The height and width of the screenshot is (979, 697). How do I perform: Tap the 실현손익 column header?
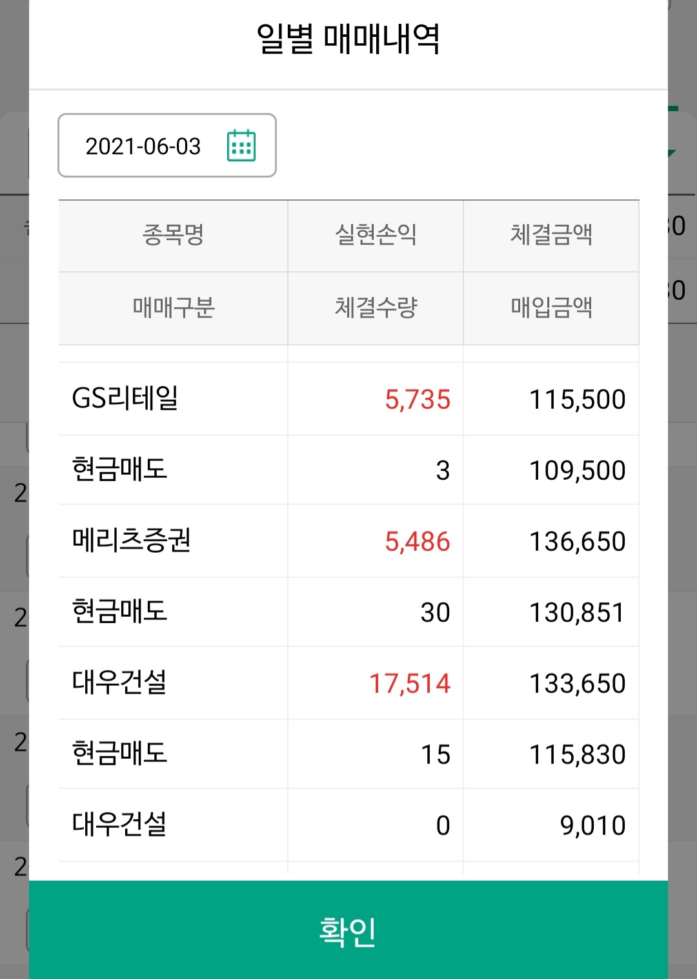376,234
